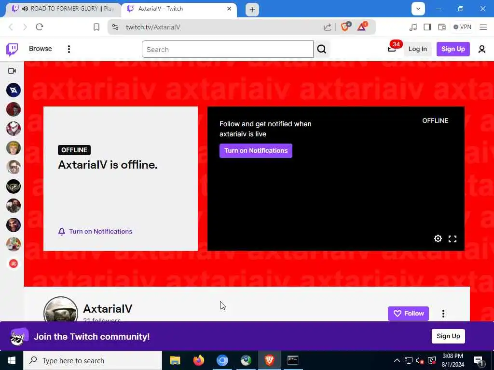Viewport: 494px width, 370px height.
Task: Toggle the Brave VPN button
Action: click(462, 27)
